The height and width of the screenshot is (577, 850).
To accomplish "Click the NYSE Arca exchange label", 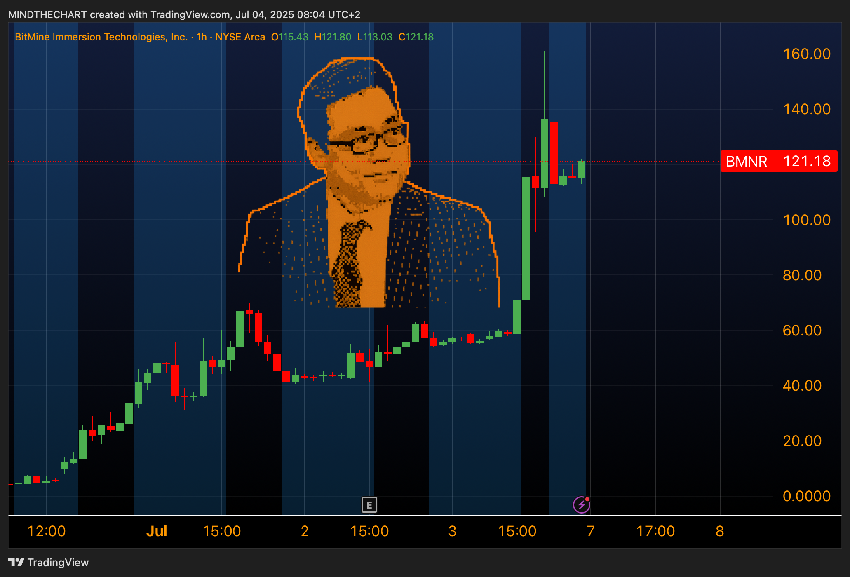I will 240,37.
